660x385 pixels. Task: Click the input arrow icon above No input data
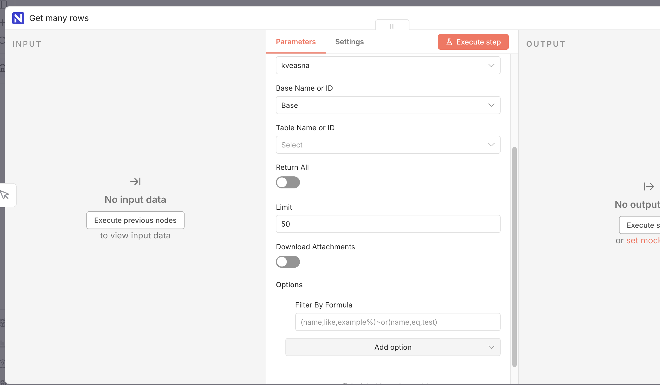pos(135,182)
